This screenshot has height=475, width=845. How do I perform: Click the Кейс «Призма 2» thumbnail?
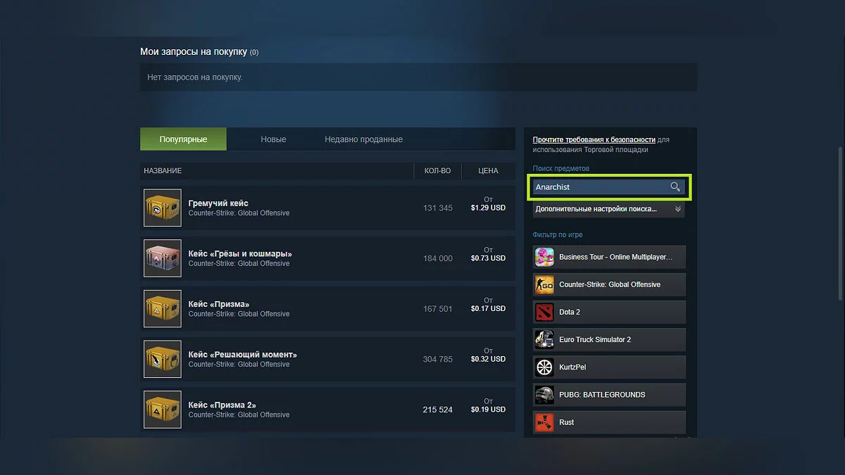pyautogui.click(x=163, y=410)
